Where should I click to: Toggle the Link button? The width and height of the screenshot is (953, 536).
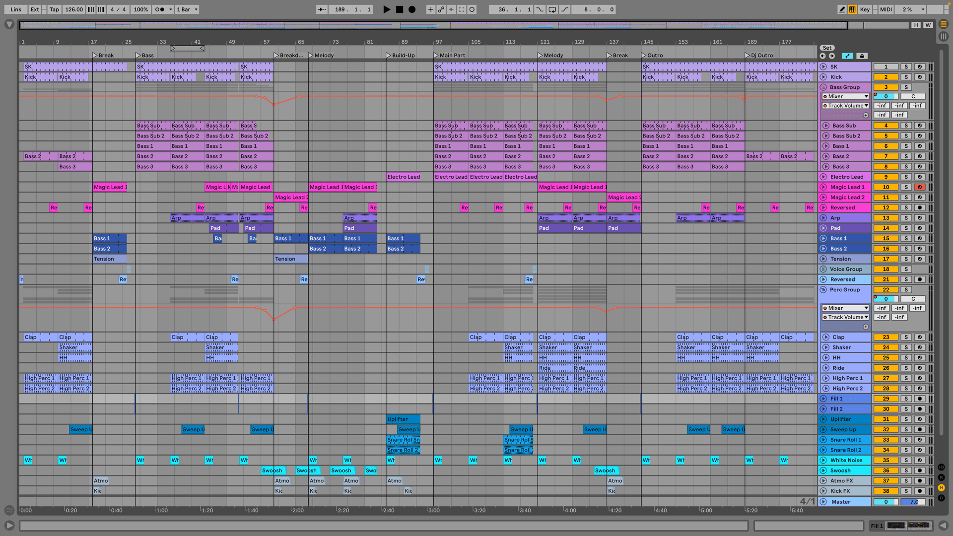(x=15, y=9)
